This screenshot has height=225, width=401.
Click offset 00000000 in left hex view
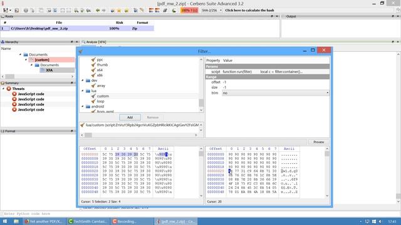click(x=90, y=154)
